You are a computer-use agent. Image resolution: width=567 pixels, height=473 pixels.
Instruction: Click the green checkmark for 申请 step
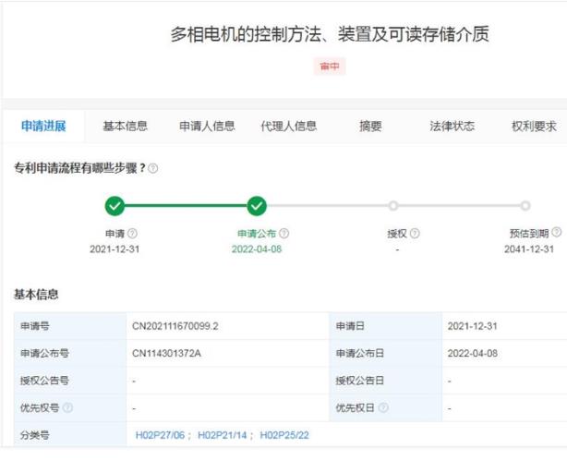[115, 206]
